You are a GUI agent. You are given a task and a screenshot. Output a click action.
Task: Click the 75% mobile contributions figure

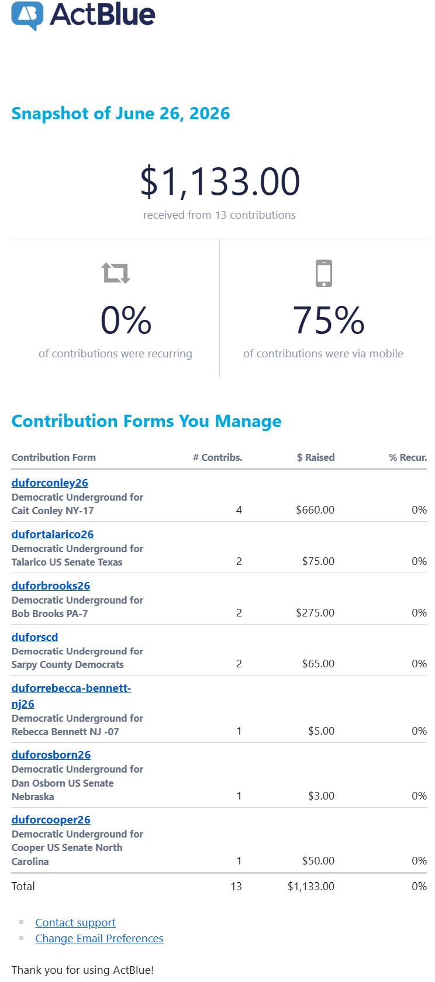329,321
